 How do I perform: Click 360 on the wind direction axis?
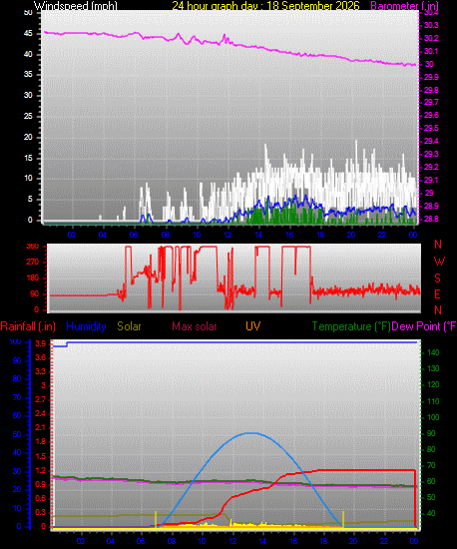point(33,247)
